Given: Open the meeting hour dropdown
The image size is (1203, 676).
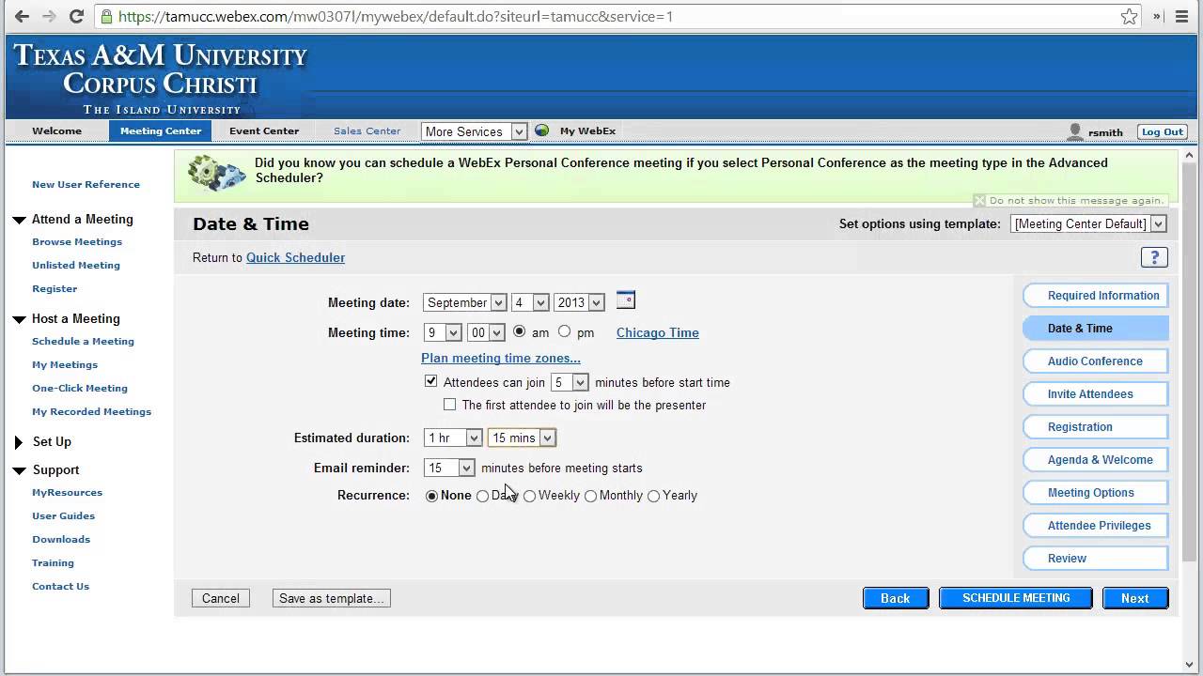Looking at the screenshot, I should (443, 332).
